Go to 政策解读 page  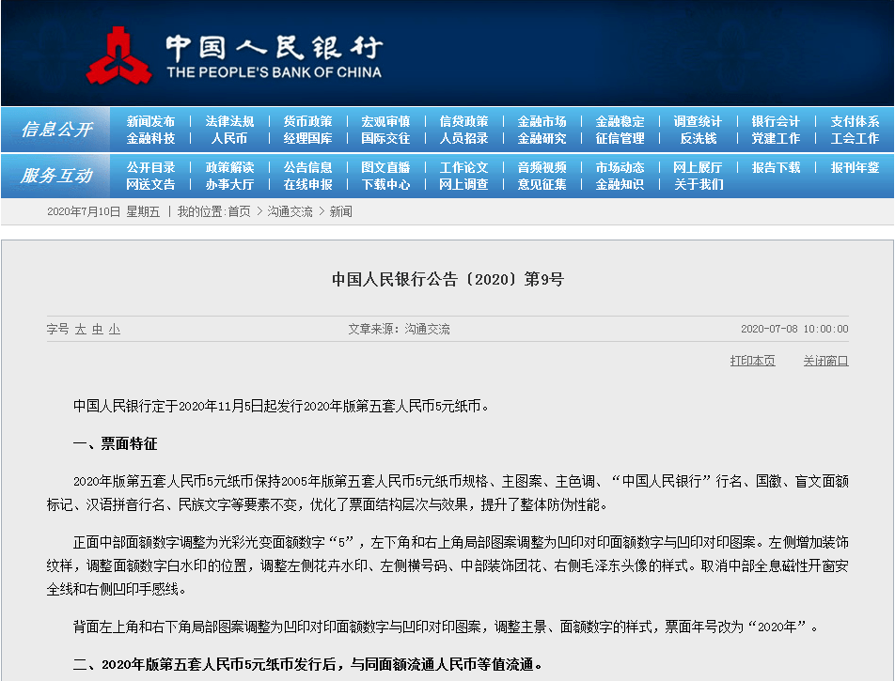(x=229, y=168)
